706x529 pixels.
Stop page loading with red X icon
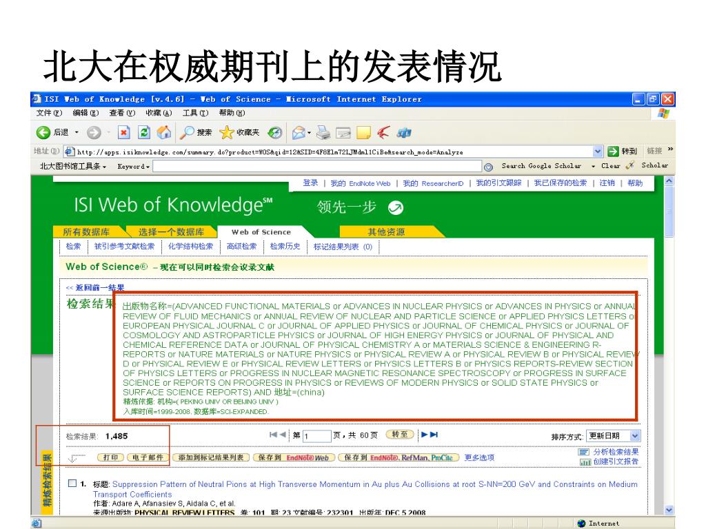(x=123, y=132)
